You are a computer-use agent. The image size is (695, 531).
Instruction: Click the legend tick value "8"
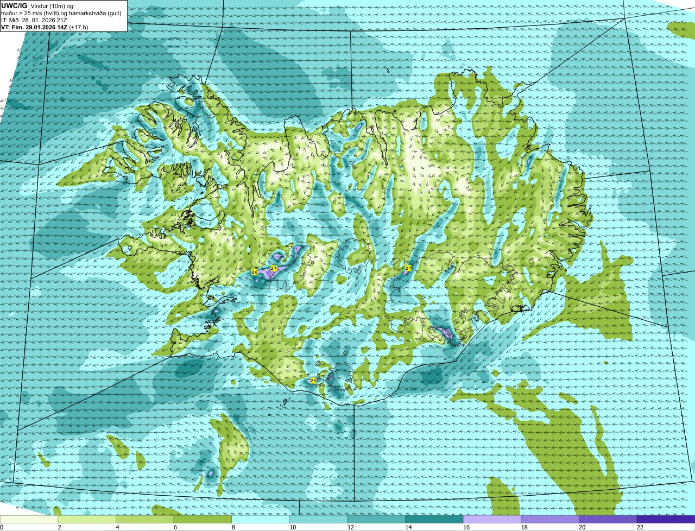(x=233, y=527)
